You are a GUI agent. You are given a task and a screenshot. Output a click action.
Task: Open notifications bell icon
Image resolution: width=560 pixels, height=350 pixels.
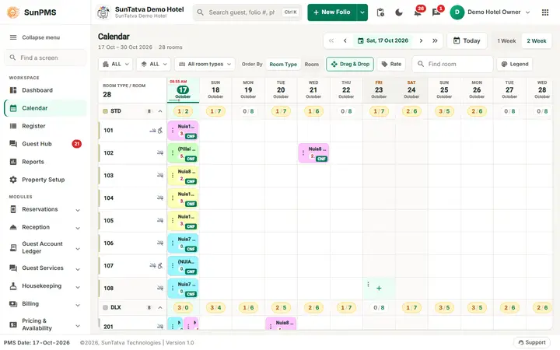click(x=418, y=12)
